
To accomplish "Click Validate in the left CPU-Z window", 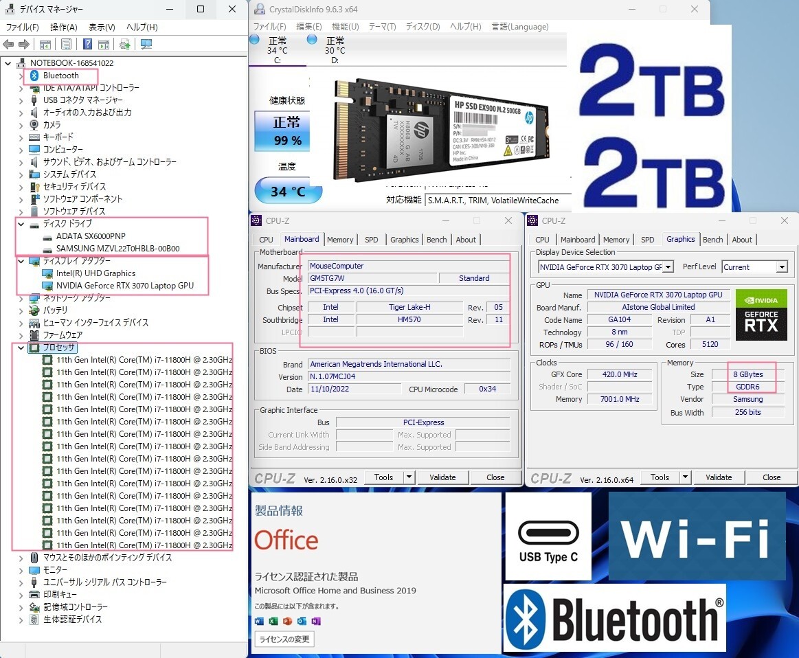I will click(442, 477).
